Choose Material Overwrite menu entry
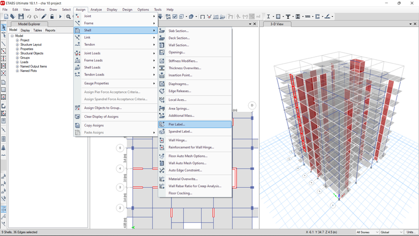This screenshot has width=419, height=236. 195,179
